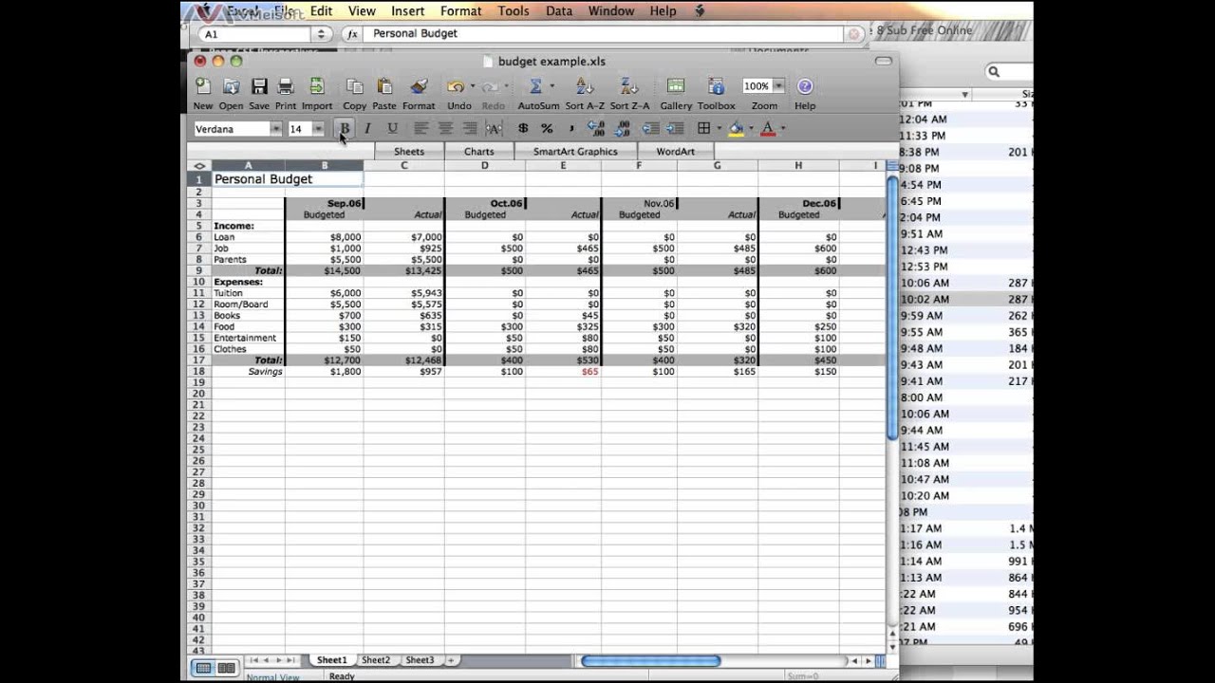Viewport: 1215px width, 683px height.
Task: Select the Format painter brush icon
Action: 419,86
